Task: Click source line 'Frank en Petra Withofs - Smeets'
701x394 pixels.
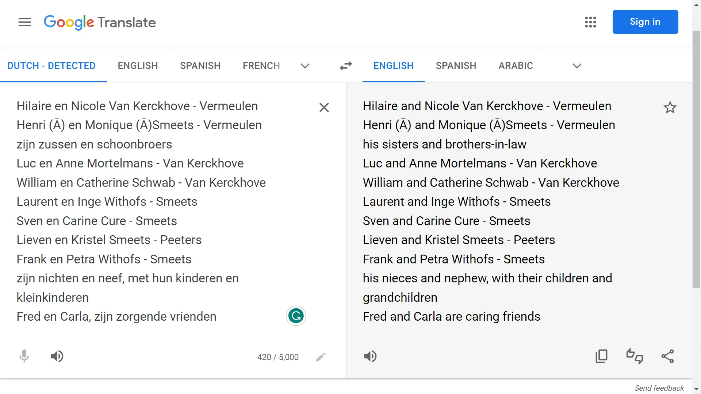Action: tap(104, 259)
